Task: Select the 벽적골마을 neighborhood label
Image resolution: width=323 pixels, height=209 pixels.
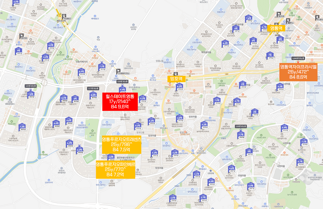Action: point(206,53)
